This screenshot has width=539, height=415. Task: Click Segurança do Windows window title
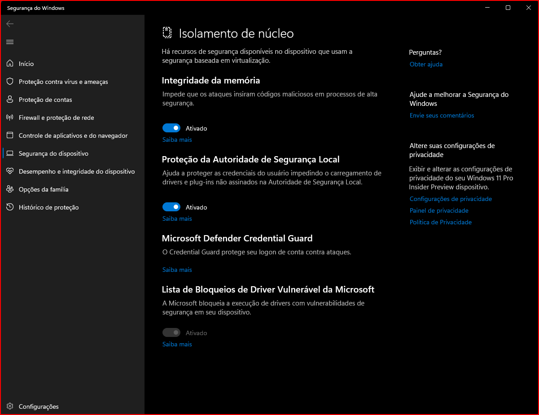click(36, 8)
